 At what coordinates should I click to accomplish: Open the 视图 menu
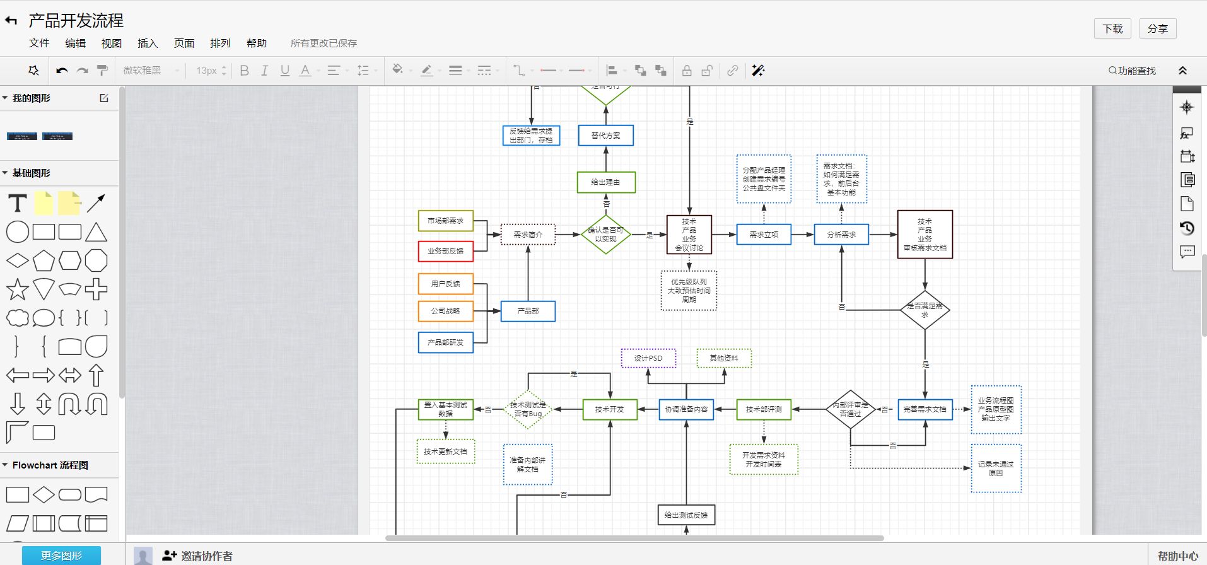[x=112, y=43]
